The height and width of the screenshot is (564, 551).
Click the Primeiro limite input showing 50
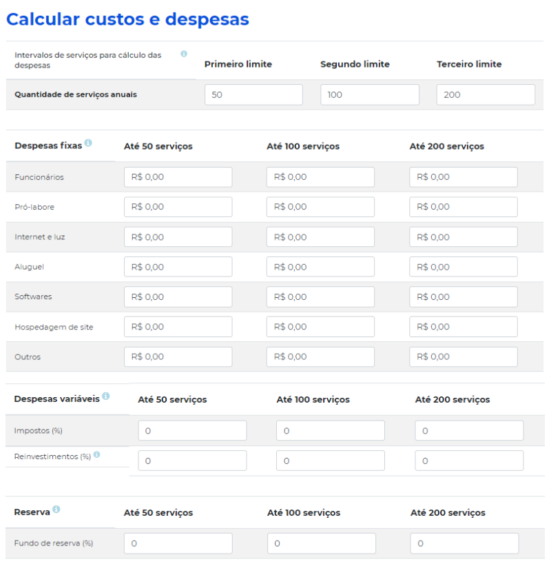[253, 94]
